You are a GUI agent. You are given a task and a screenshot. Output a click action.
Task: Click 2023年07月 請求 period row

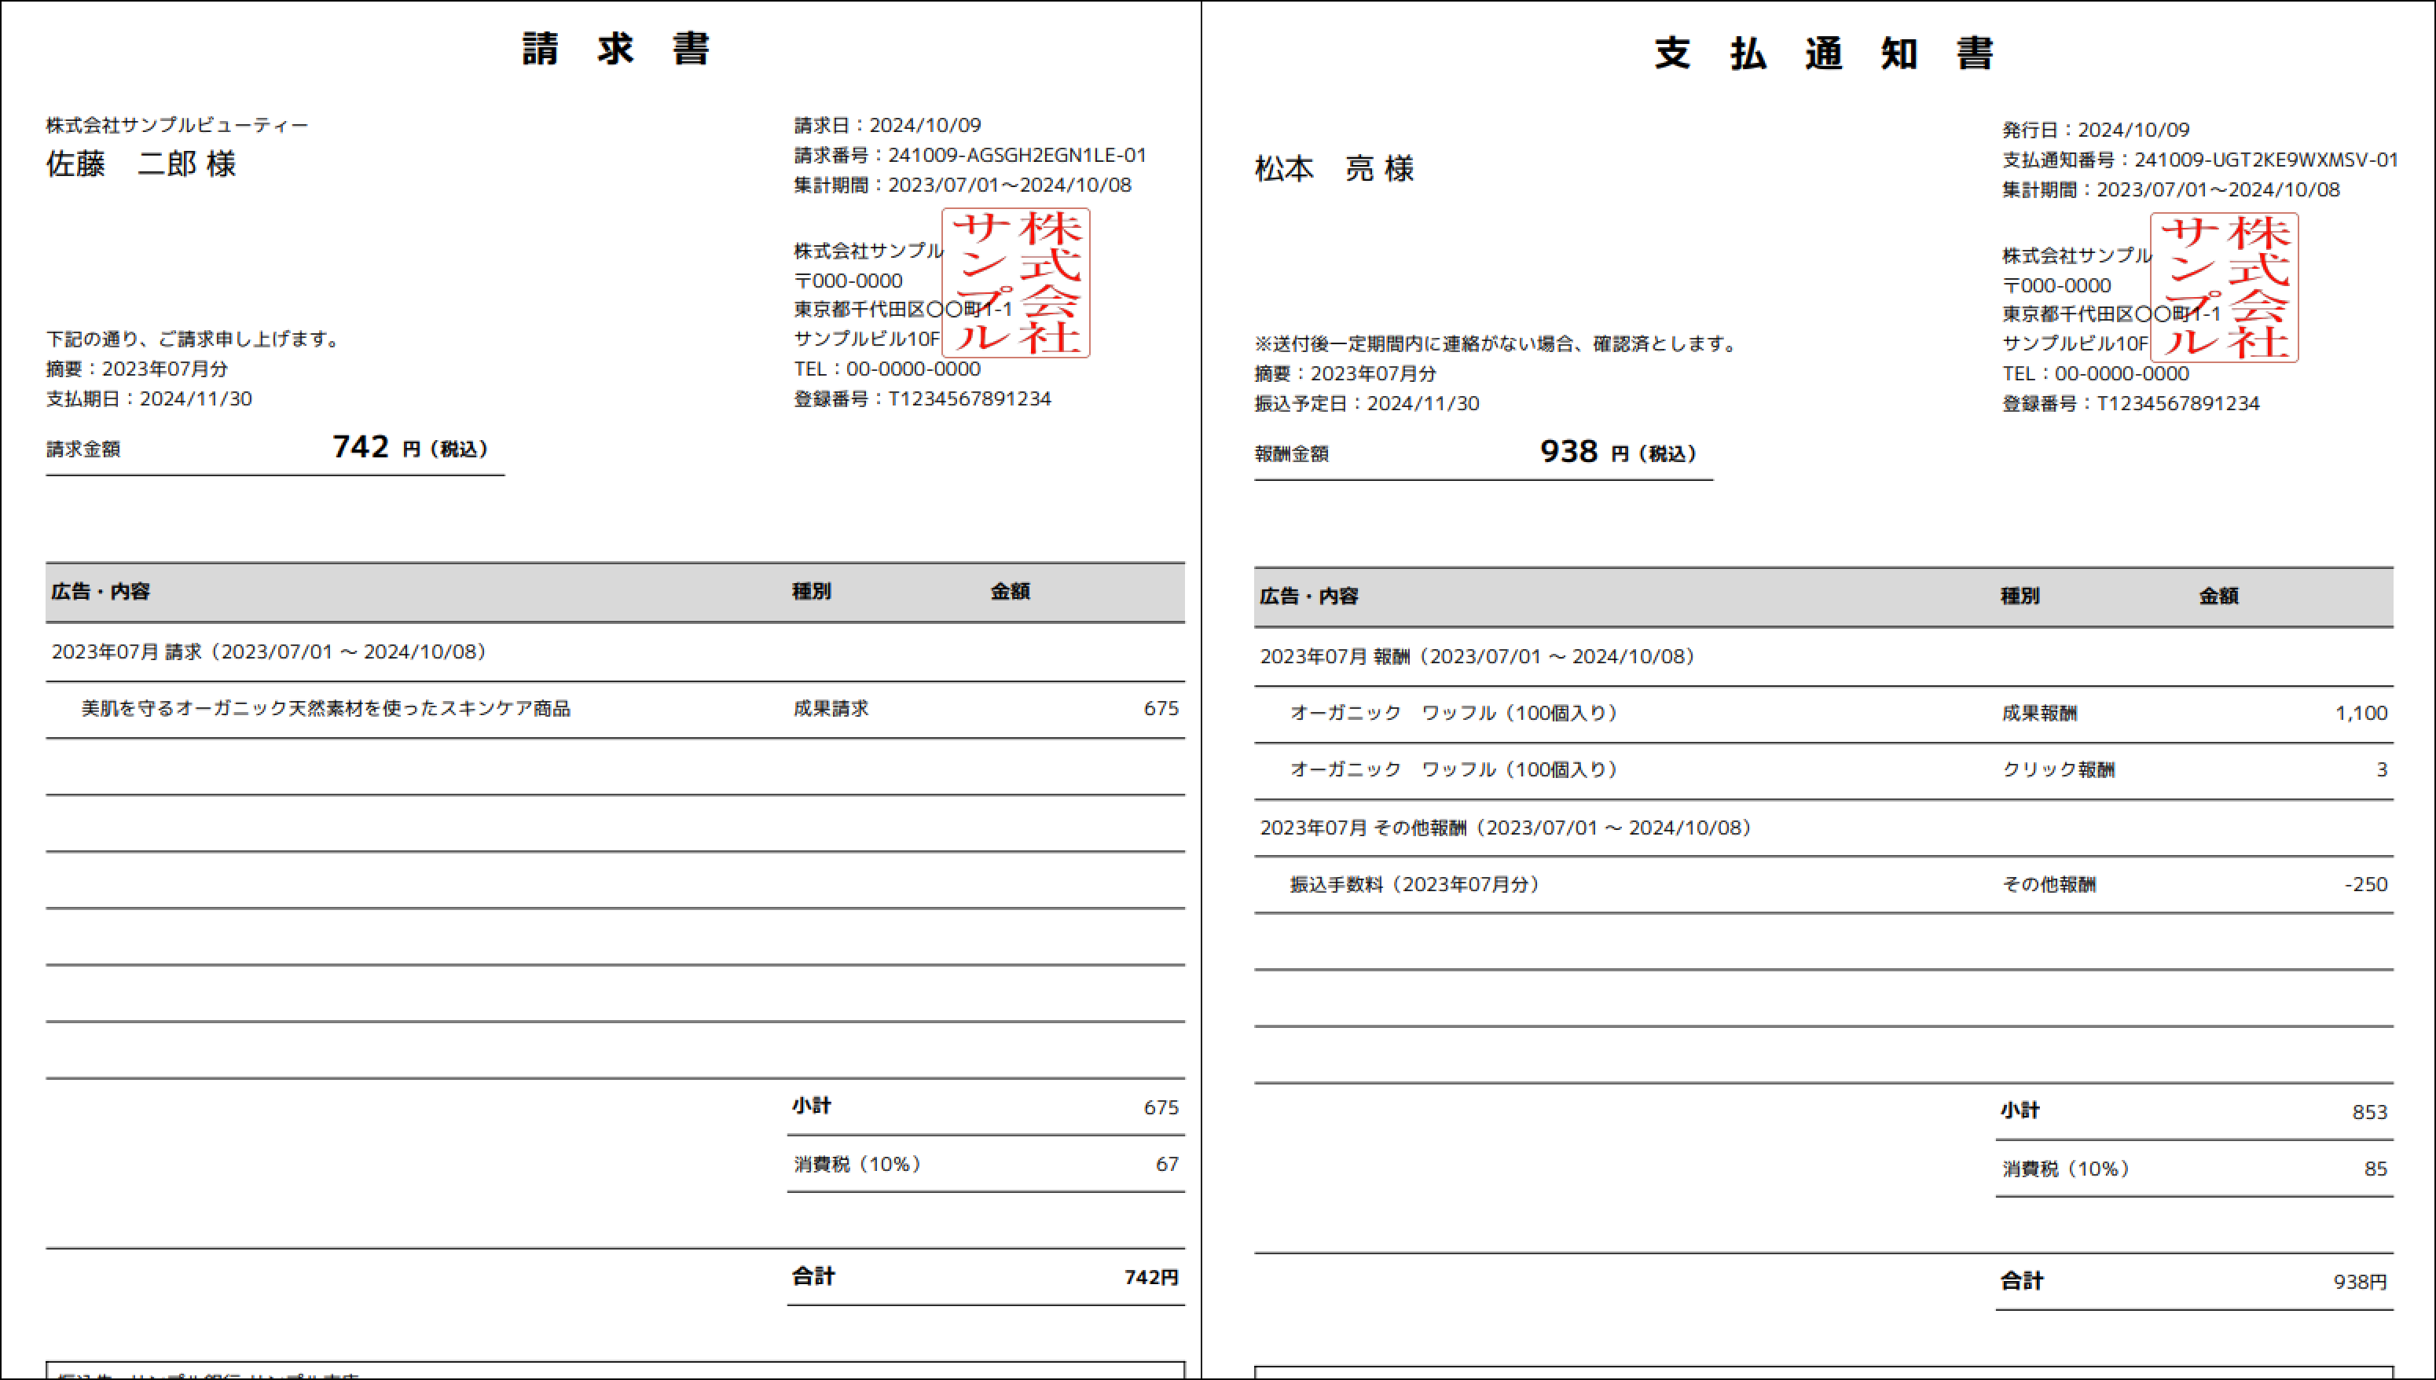tap(615, 652)
